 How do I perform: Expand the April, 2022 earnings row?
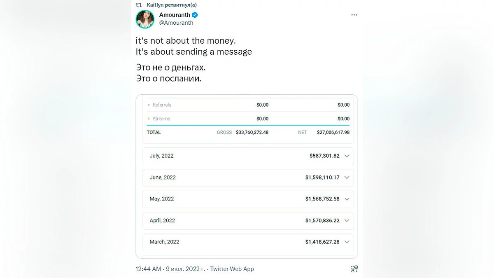tap(347, 220)
